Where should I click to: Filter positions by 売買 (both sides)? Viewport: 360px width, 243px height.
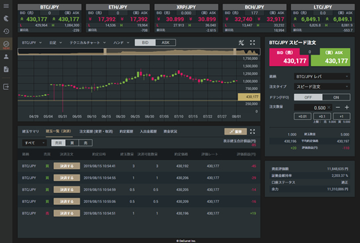pos(58,143)
